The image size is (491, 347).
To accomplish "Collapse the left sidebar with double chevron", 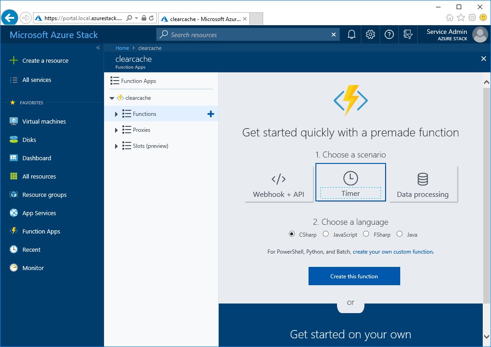I will click(x=98, y=48).
